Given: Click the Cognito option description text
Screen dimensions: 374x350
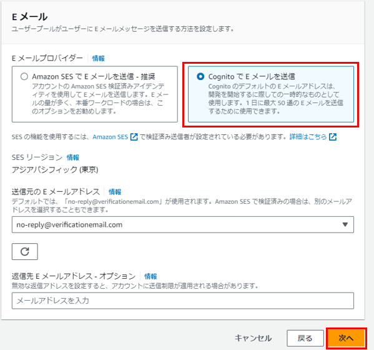Looking at the screenshot, I should coord(276,99).
